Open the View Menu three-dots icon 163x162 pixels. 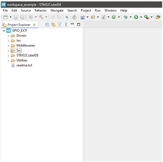pyautogui.click(x=66, y=25)
